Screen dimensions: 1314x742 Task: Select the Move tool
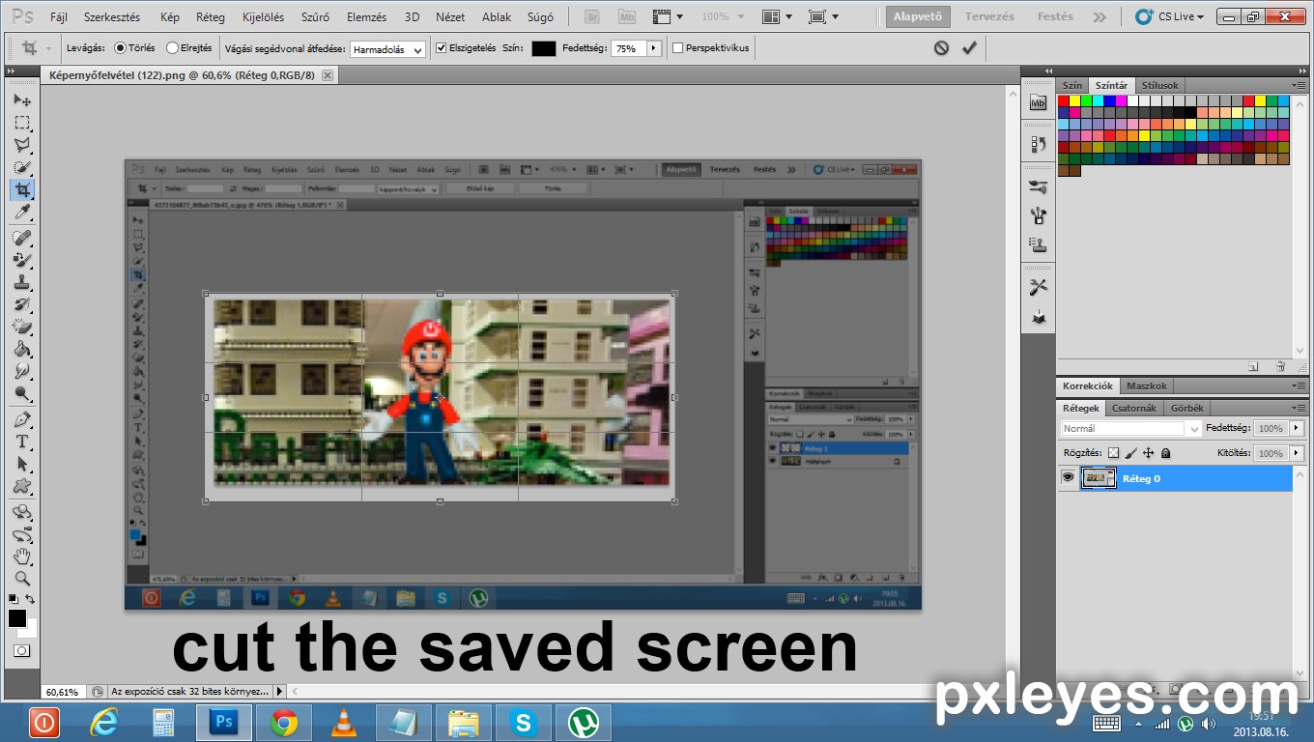(x=21, y=100)
